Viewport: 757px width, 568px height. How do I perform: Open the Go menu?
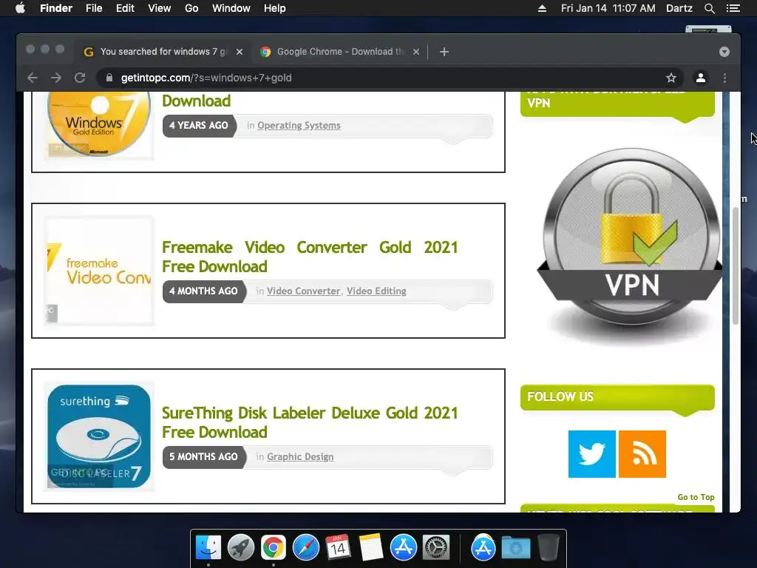[191, 8]
